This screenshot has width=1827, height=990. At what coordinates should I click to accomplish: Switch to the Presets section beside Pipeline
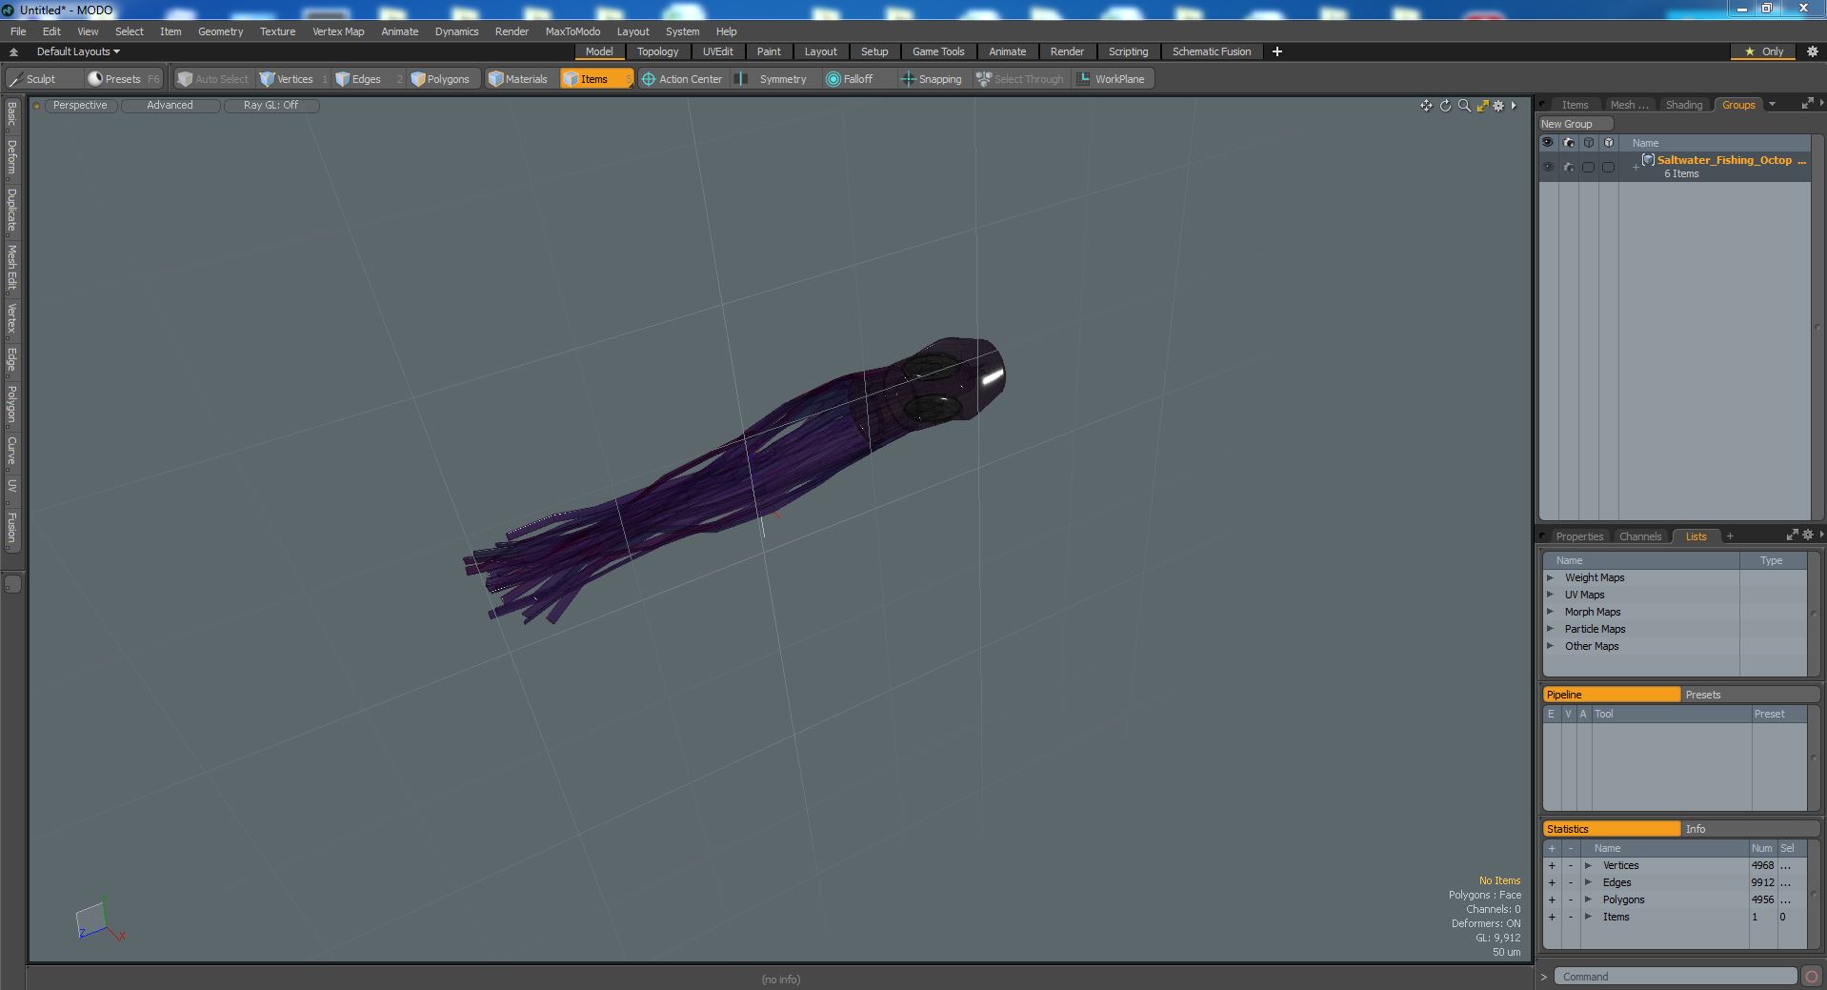tap(1749, 695)
